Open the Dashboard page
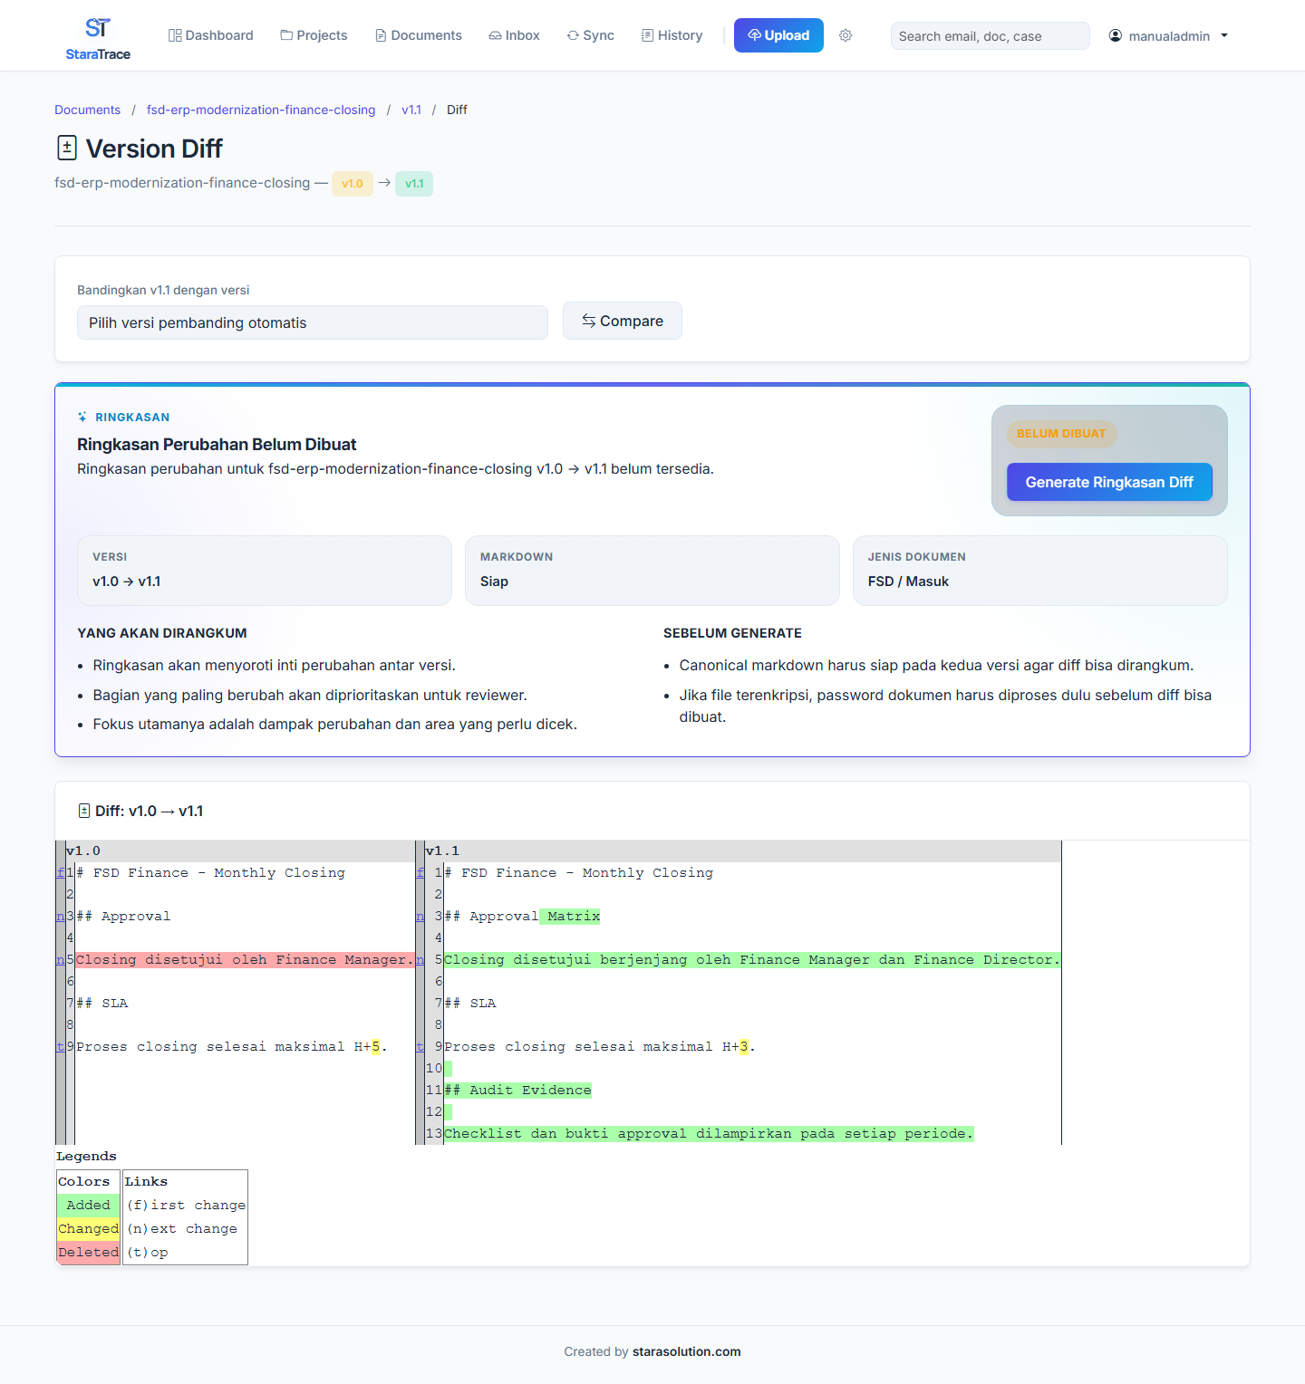The image size is (1305, 1384). coord(210,35)
